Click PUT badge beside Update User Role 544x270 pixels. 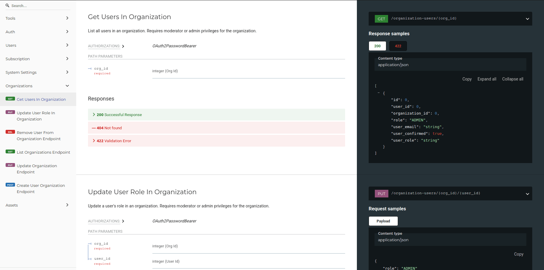10,113
